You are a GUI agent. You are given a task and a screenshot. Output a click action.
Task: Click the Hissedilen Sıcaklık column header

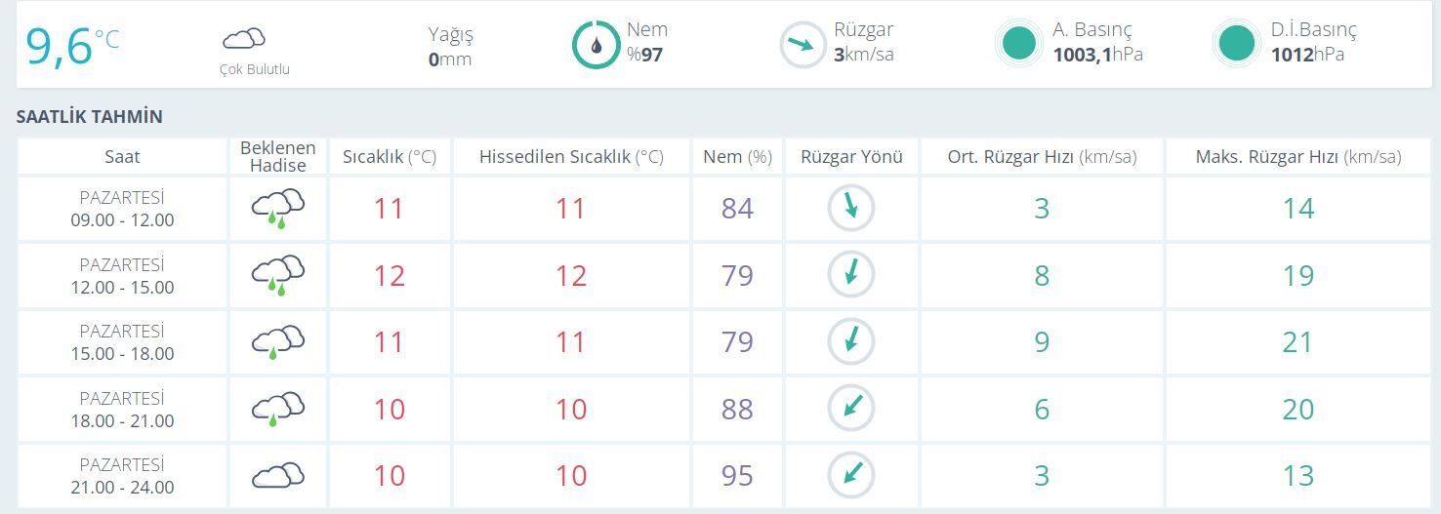[571, 157]
